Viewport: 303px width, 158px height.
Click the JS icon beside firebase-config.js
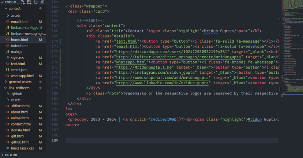coord(8,28)
